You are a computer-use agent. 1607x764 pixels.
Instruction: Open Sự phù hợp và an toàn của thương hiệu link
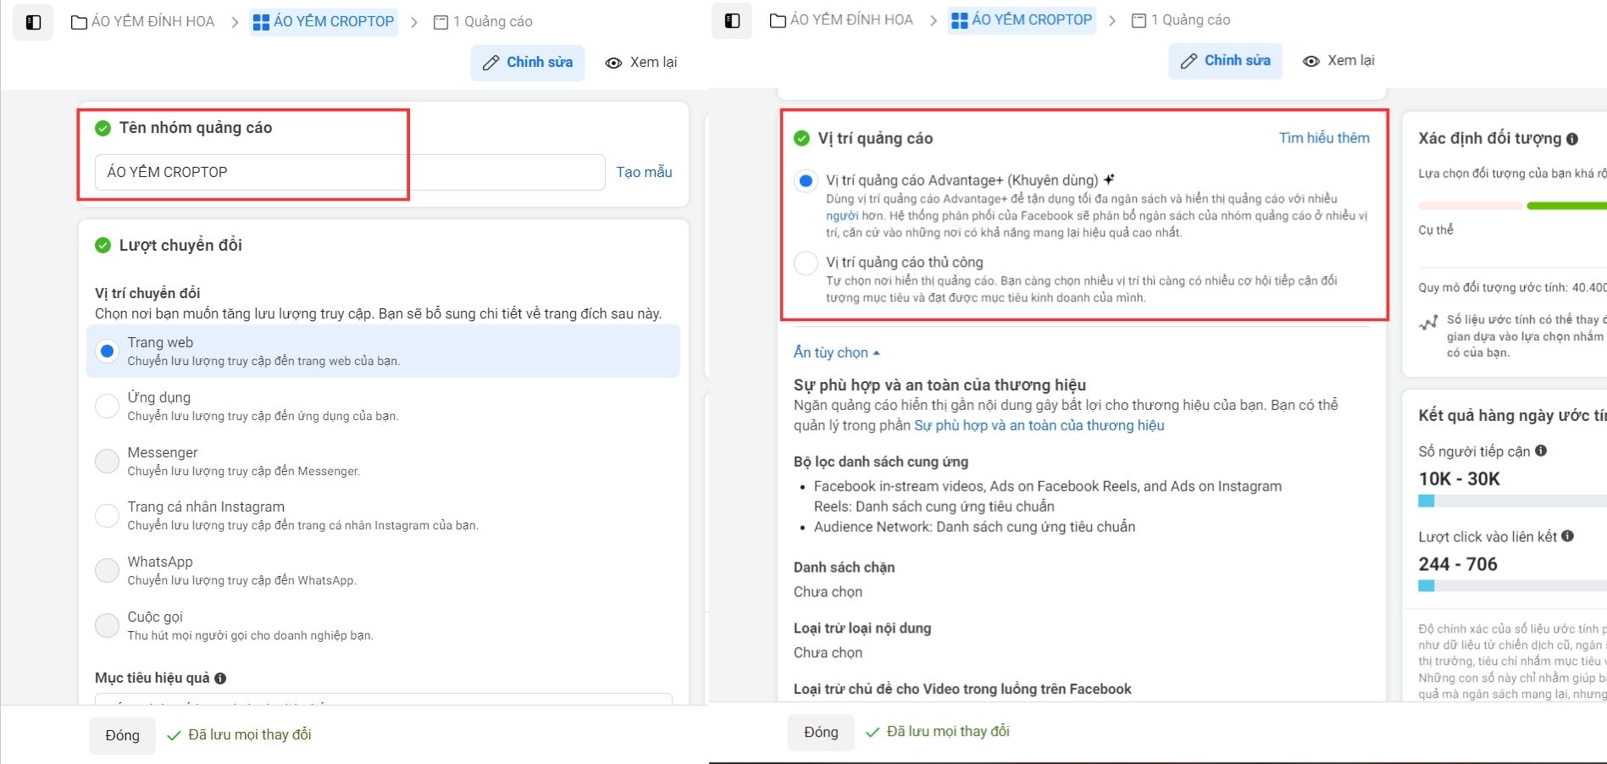point(1039,425)
